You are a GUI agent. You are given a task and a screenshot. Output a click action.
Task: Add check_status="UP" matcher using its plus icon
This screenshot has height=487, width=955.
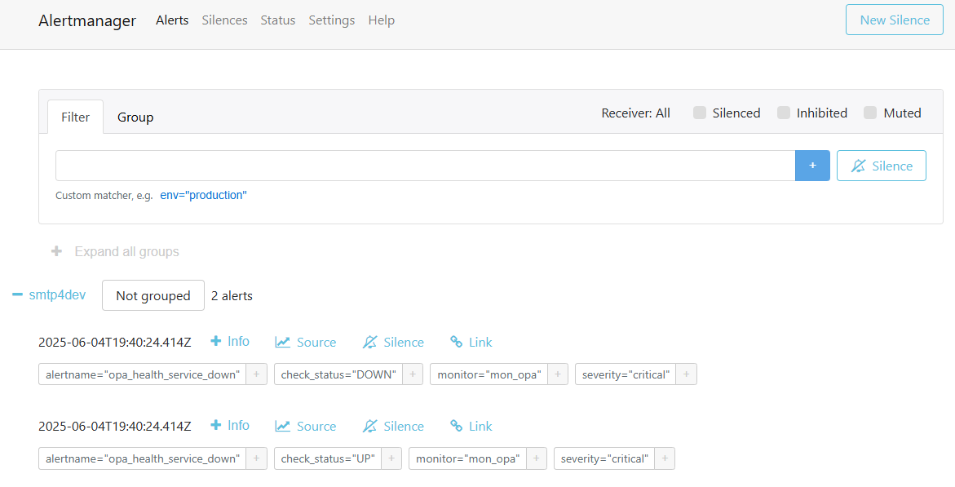coord(391,458)
